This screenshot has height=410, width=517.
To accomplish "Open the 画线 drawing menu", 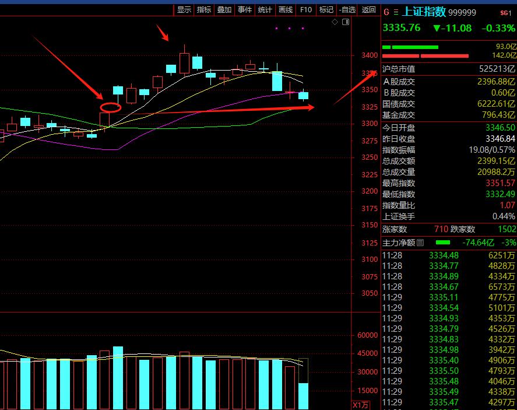I will 286,10.
